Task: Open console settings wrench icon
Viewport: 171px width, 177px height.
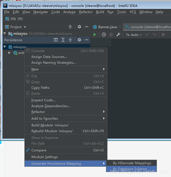Action: click(118, 35)
